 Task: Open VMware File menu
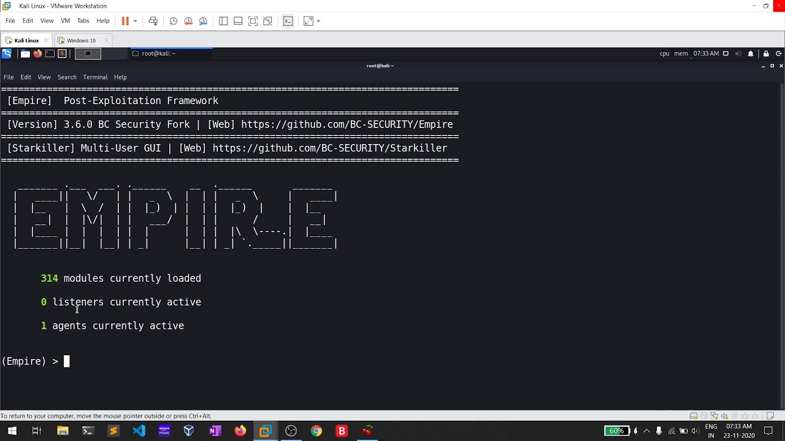(10, 21)
